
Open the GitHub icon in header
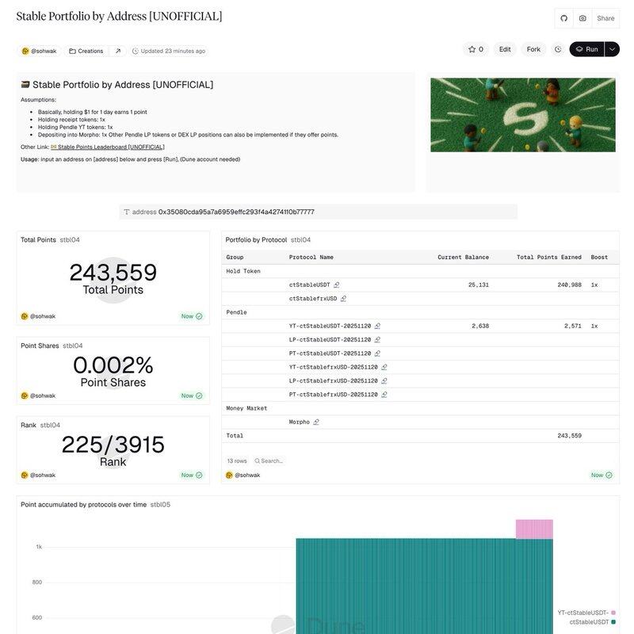point(563,18)
